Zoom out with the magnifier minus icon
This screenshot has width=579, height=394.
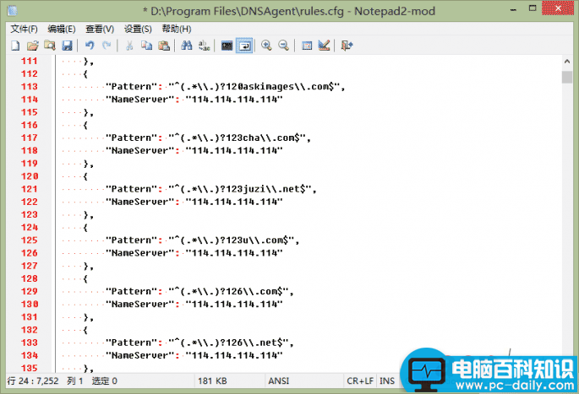click(x=283, y=46)
